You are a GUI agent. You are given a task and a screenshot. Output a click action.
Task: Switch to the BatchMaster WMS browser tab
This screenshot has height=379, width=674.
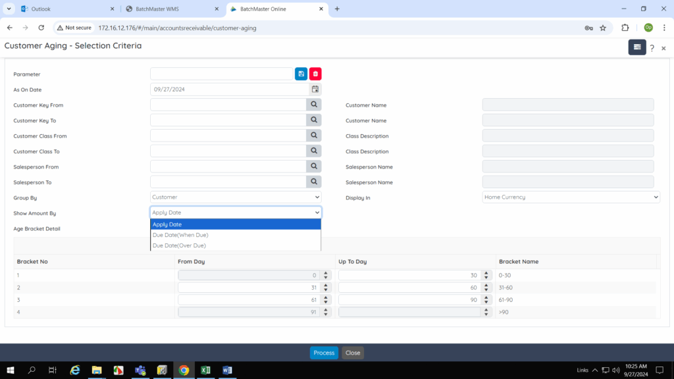(170, 9)
